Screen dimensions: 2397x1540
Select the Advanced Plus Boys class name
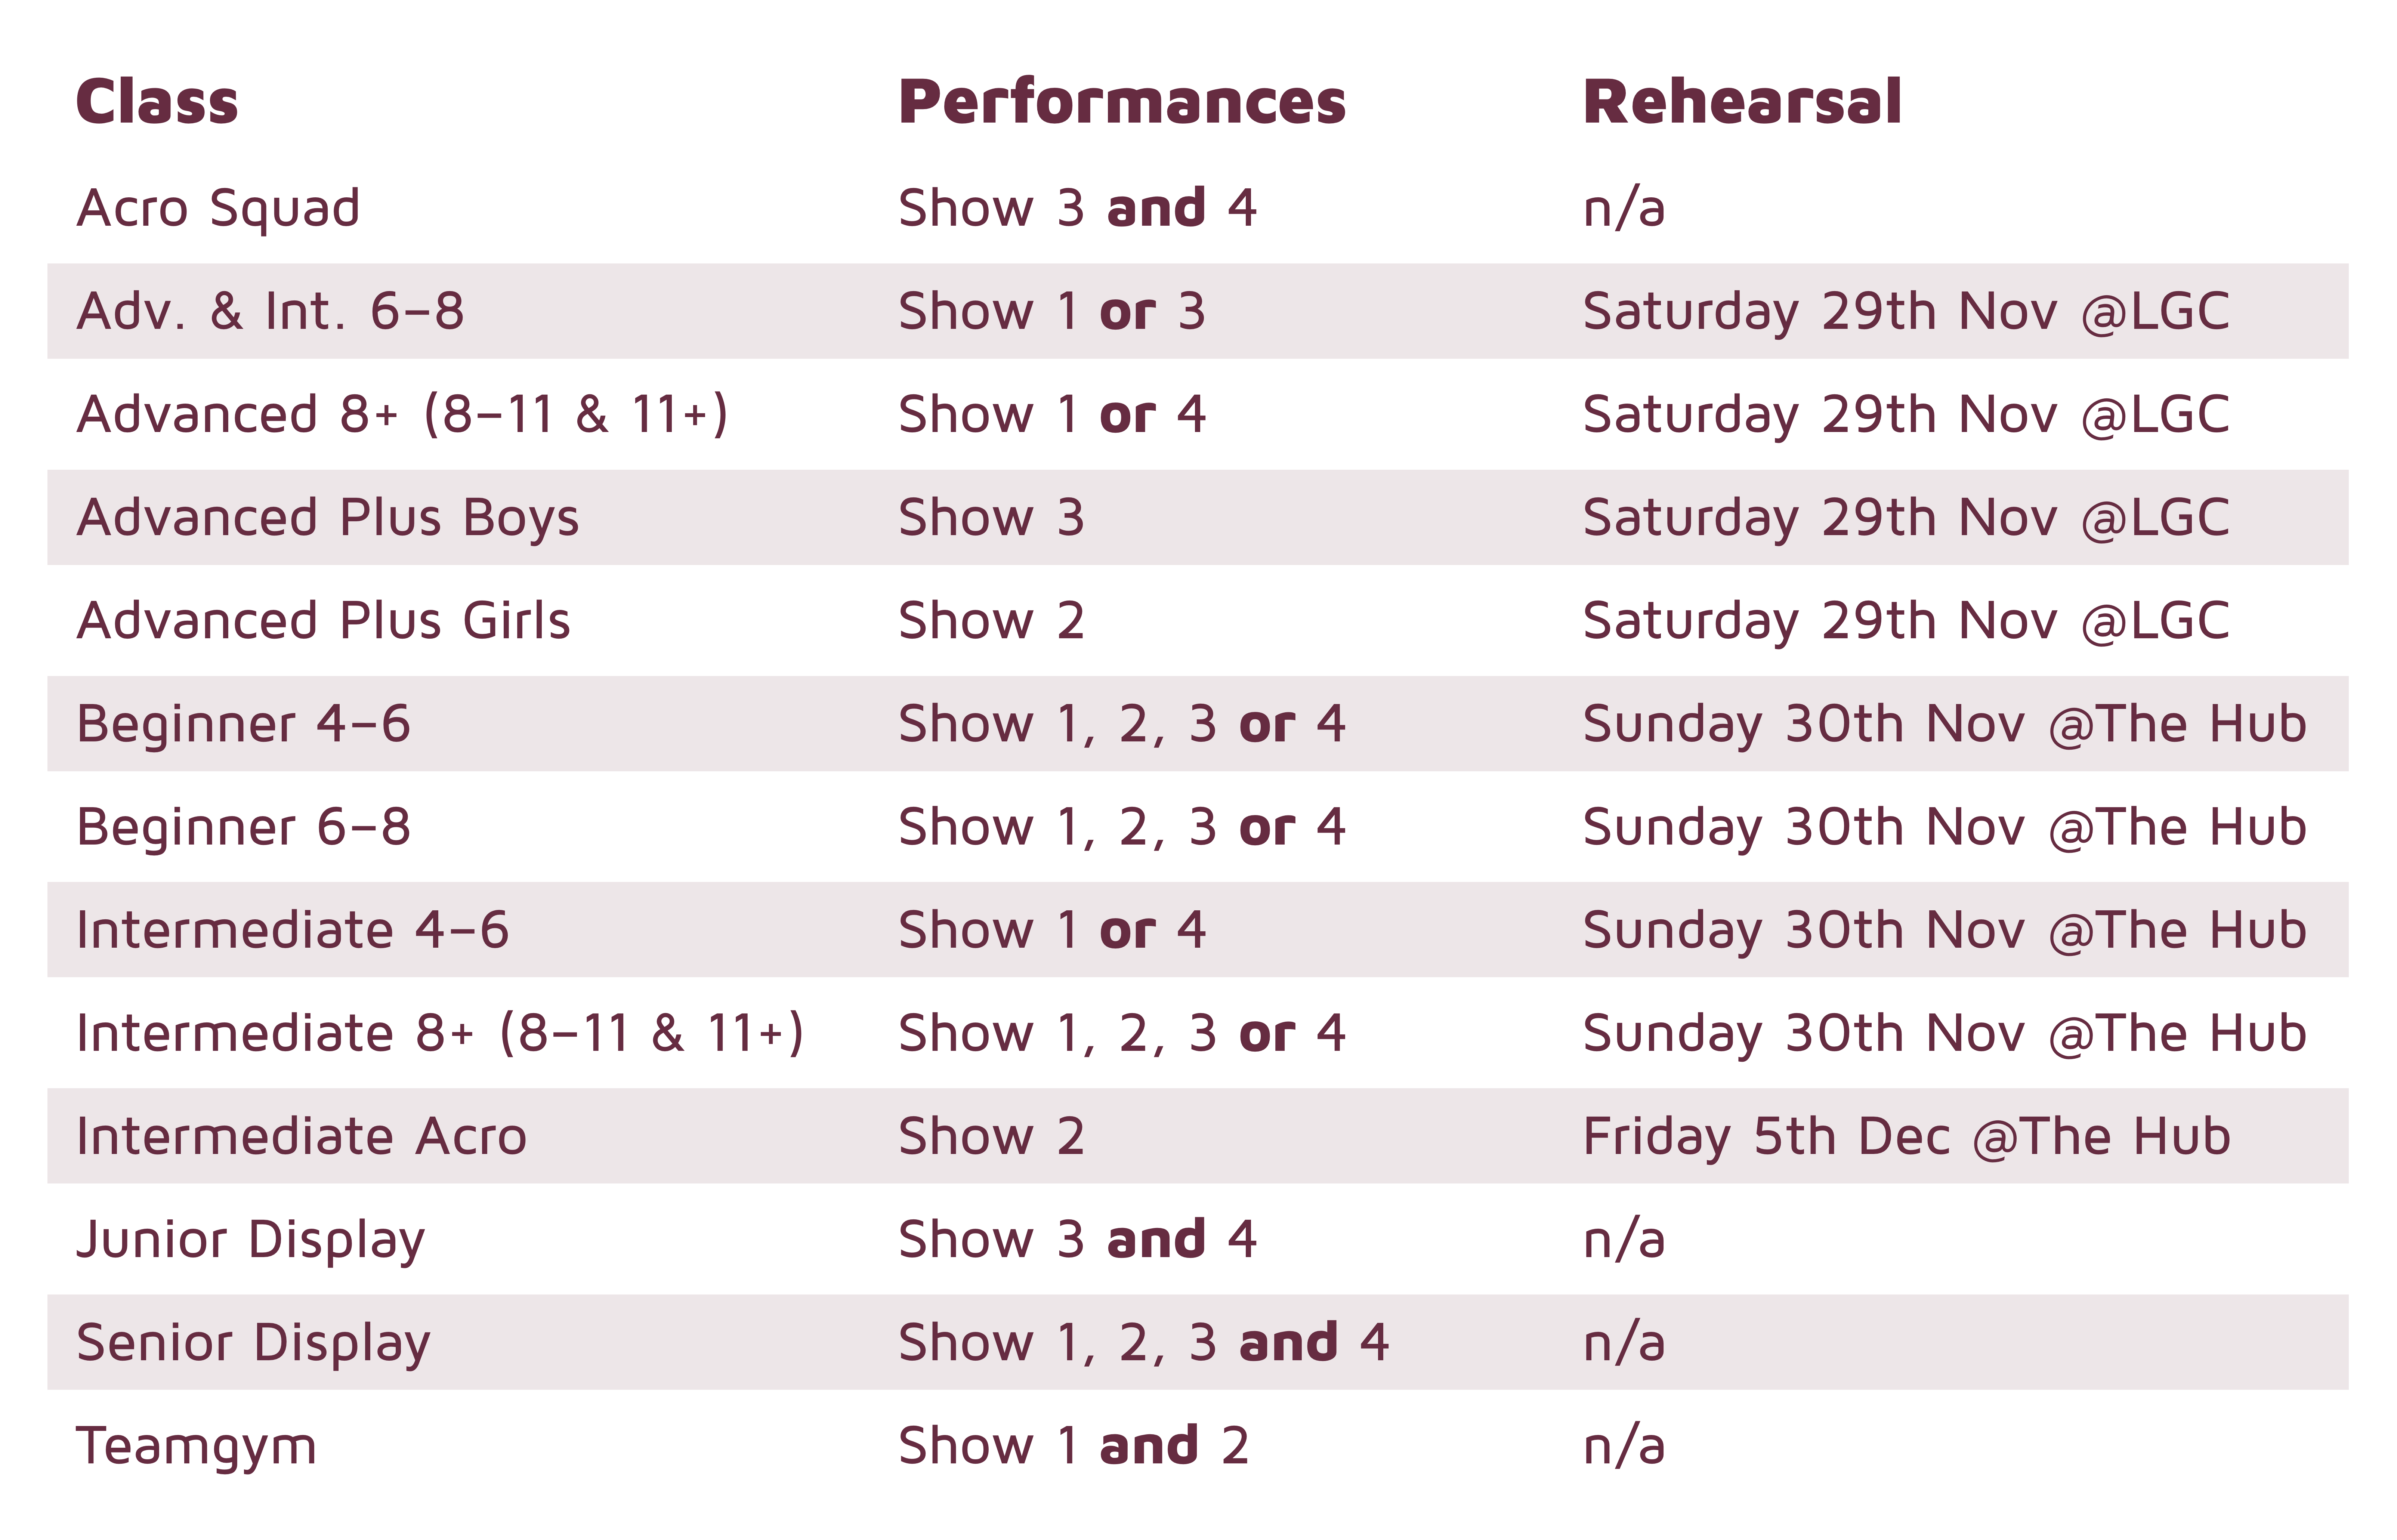click(x=328, y=518)
